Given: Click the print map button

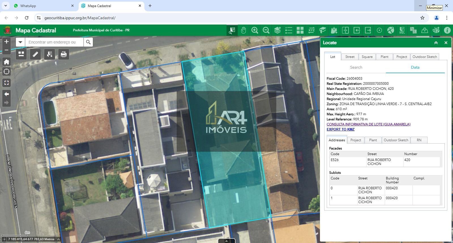Looking at the screenshot, I should [x=64, y=54].
